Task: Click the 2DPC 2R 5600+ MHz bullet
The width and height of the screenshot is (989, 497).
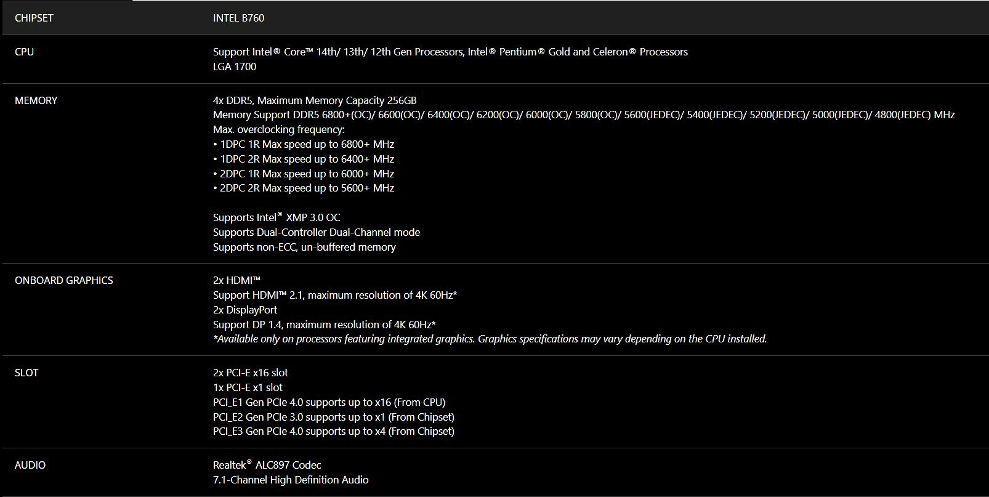Action: [304, 188]
